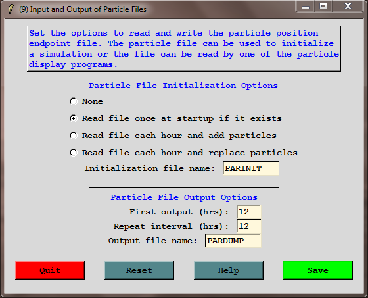Click the blue description text box
Viewport: 368px width, 298px height.
[184, 49]
